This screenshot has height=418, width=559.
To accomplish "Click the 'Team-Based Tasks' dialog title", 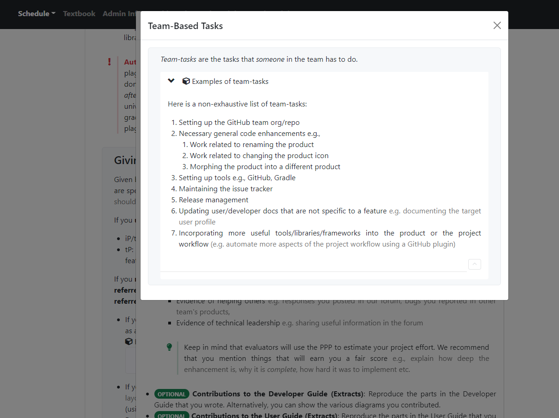I will coord(185,26).
